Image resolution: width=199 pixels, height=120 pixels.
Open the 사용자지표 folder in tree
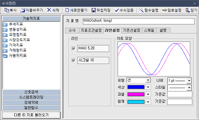(18, 56)
